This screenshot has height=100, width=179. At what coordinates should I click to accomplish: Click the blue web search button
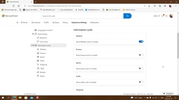click(x=128, y=16)
